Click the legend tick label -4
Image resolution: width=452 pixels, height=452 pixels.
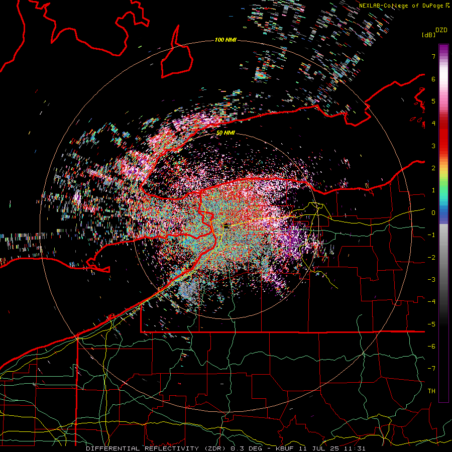(431, 302)
